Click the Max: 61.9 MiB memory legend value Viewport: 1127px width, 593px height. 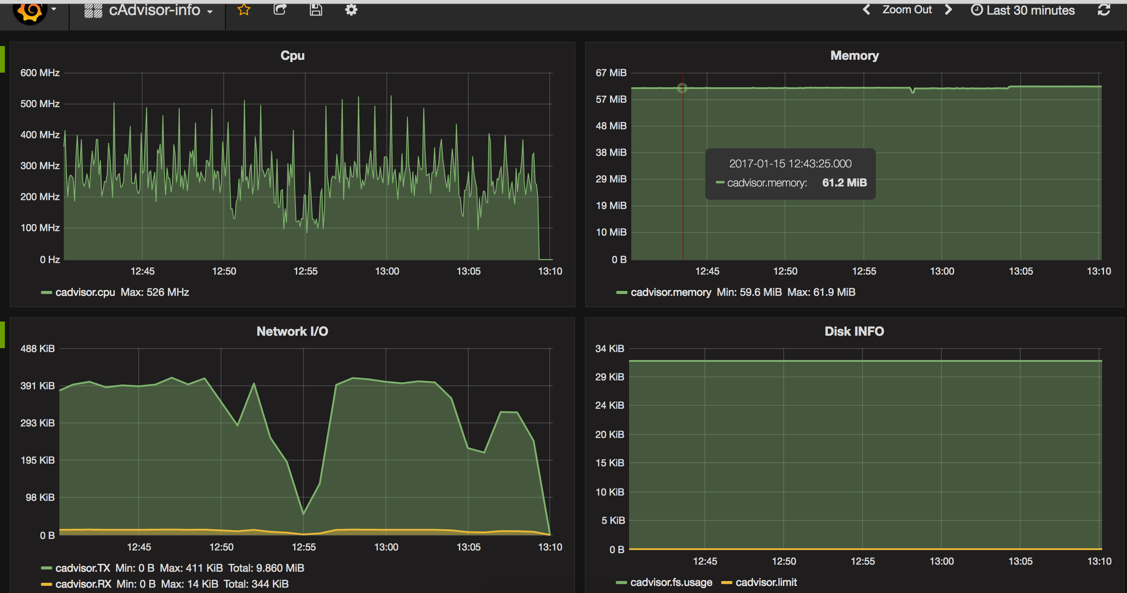click(821, 292)
